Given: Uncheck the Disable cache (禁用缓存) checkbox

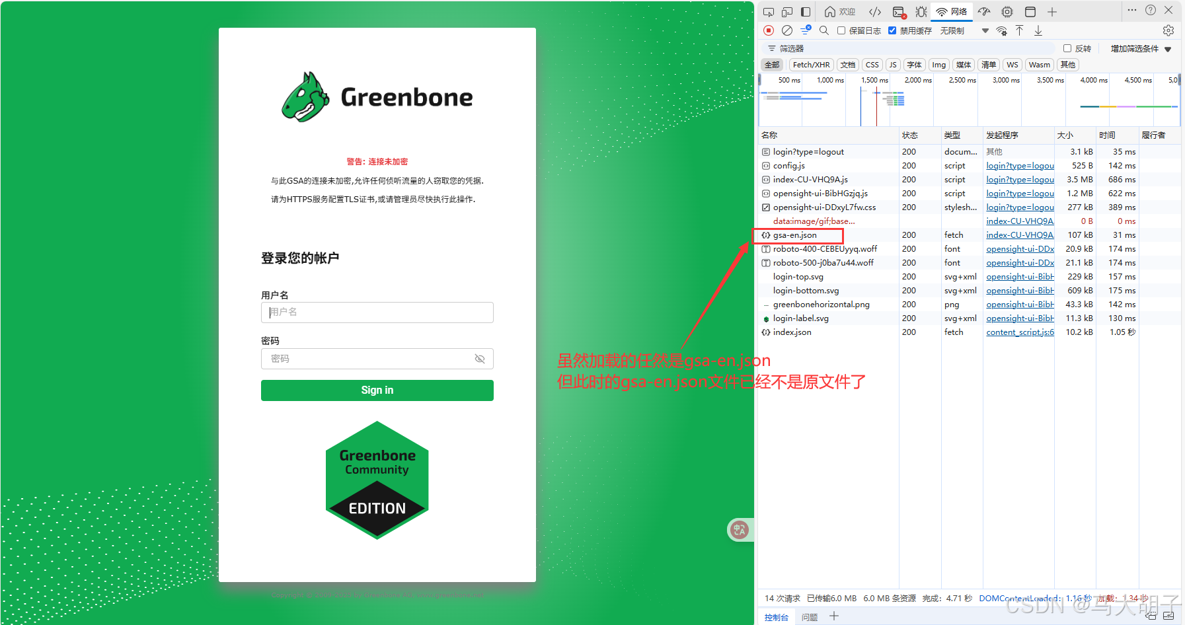Looking at the screenshot, I should click(x=892, y=30).
